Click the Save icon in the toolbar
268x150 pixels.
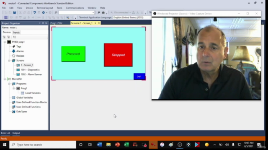[15, 12]
